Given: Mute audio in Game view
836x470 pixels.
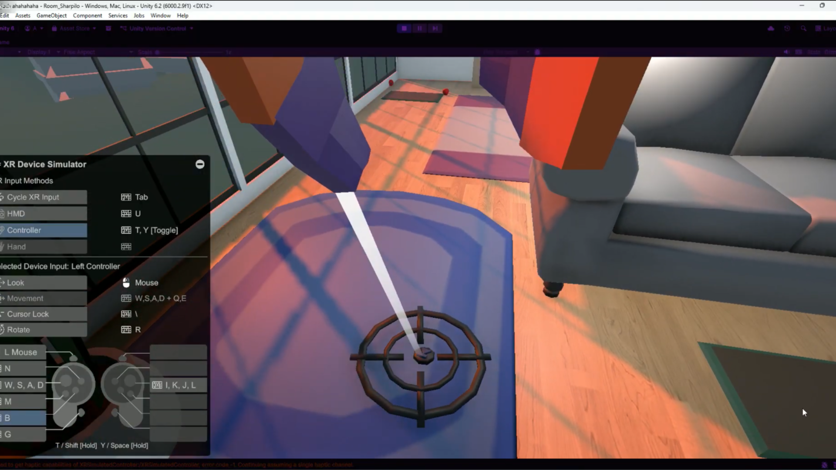Looking at the screenshot, I should pos(786,52).
